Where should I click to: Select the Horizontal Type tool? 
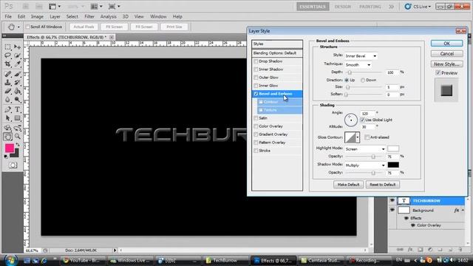tap(18, 109)
